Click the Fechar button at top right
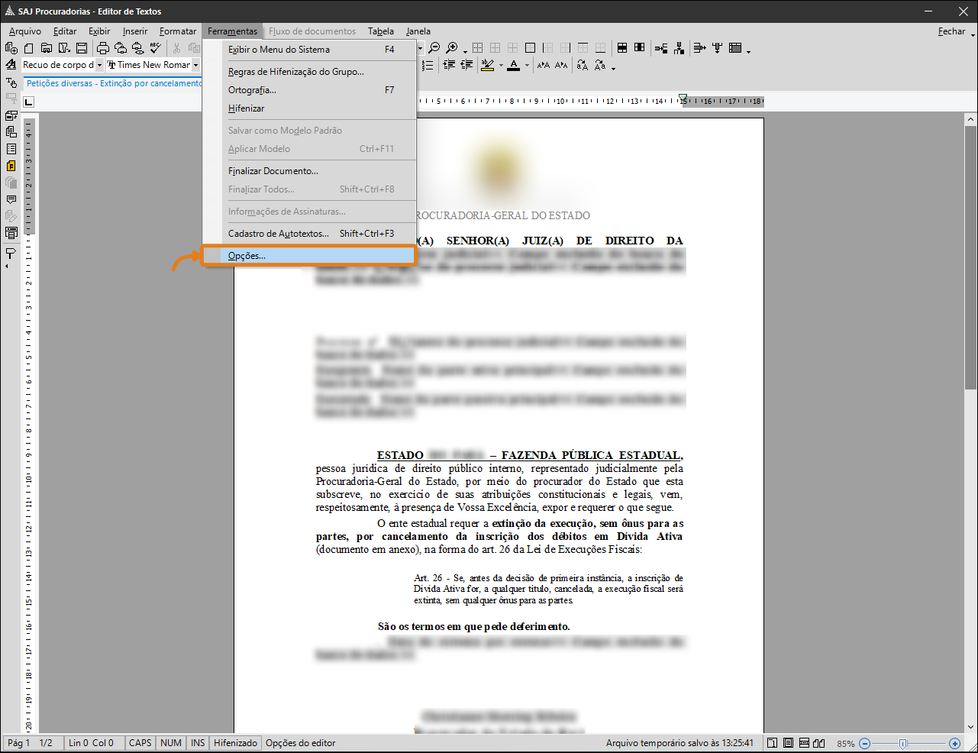978x753 pixels. click(951, 31)
